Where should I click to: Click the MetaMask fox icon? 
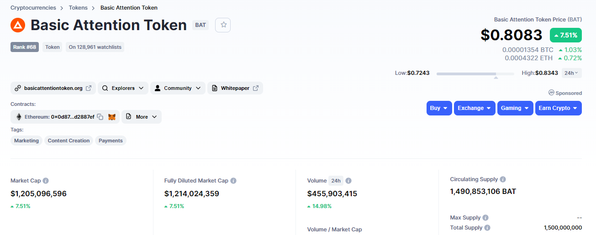112,117
